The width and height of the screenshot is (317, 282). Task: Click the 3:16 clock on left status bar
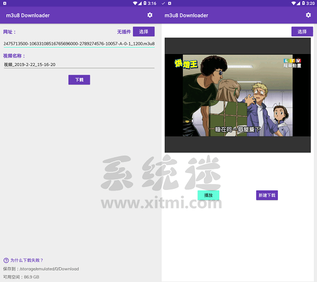tap(152, 3)
